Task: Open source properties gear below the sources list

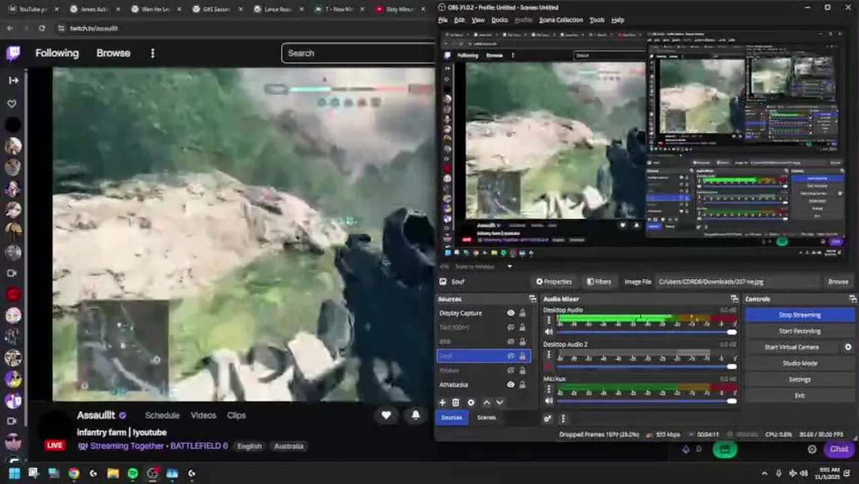Action: coord(471,403)
